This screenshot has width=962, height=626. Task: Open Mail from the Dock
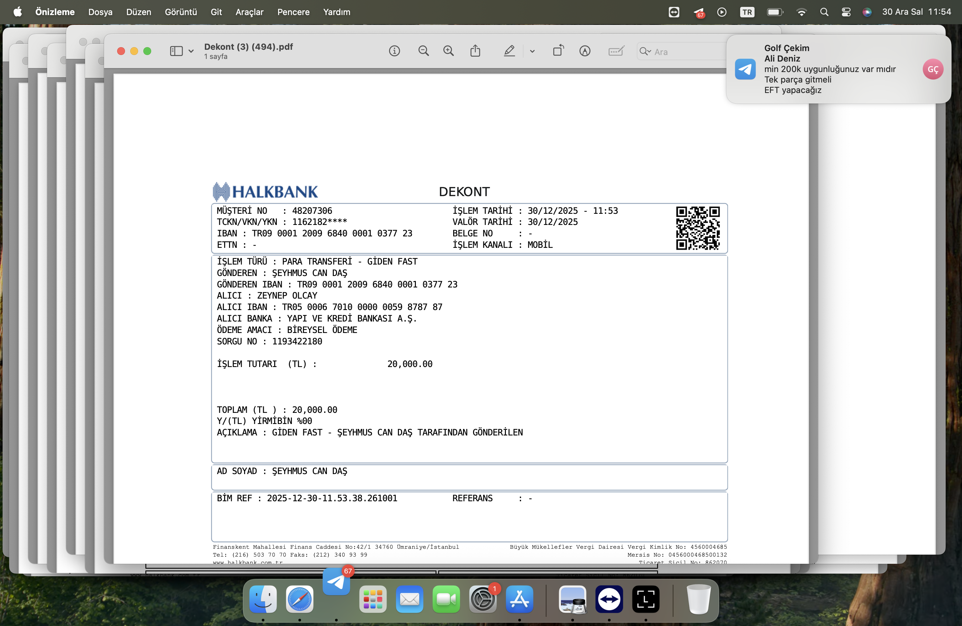coord(409,599)
